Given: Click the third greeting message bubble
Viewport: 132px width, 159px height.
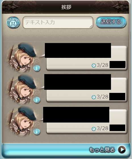Looking at the screenshot, I should [87, 121].
